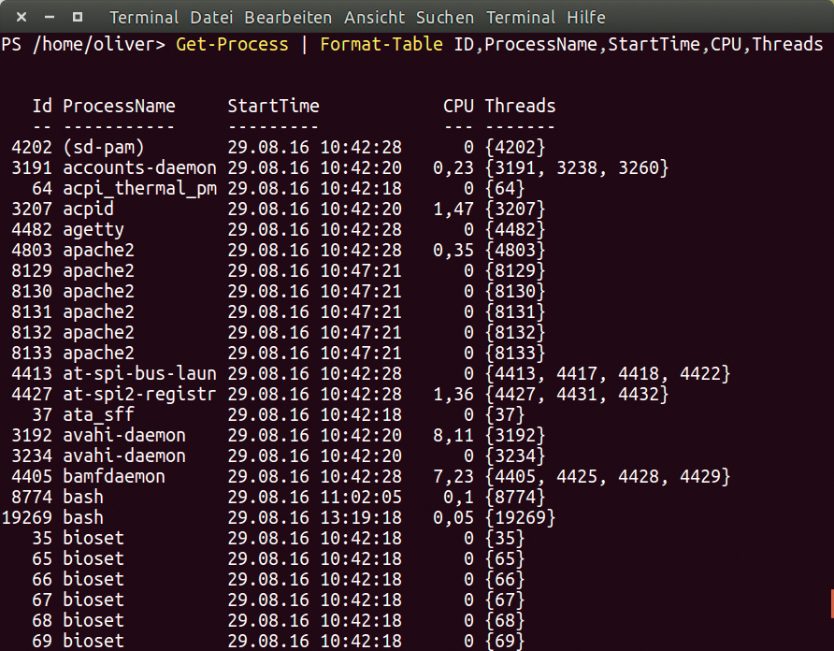Click the Threads column header
The image size is (834, 651).
coord(520,107)
